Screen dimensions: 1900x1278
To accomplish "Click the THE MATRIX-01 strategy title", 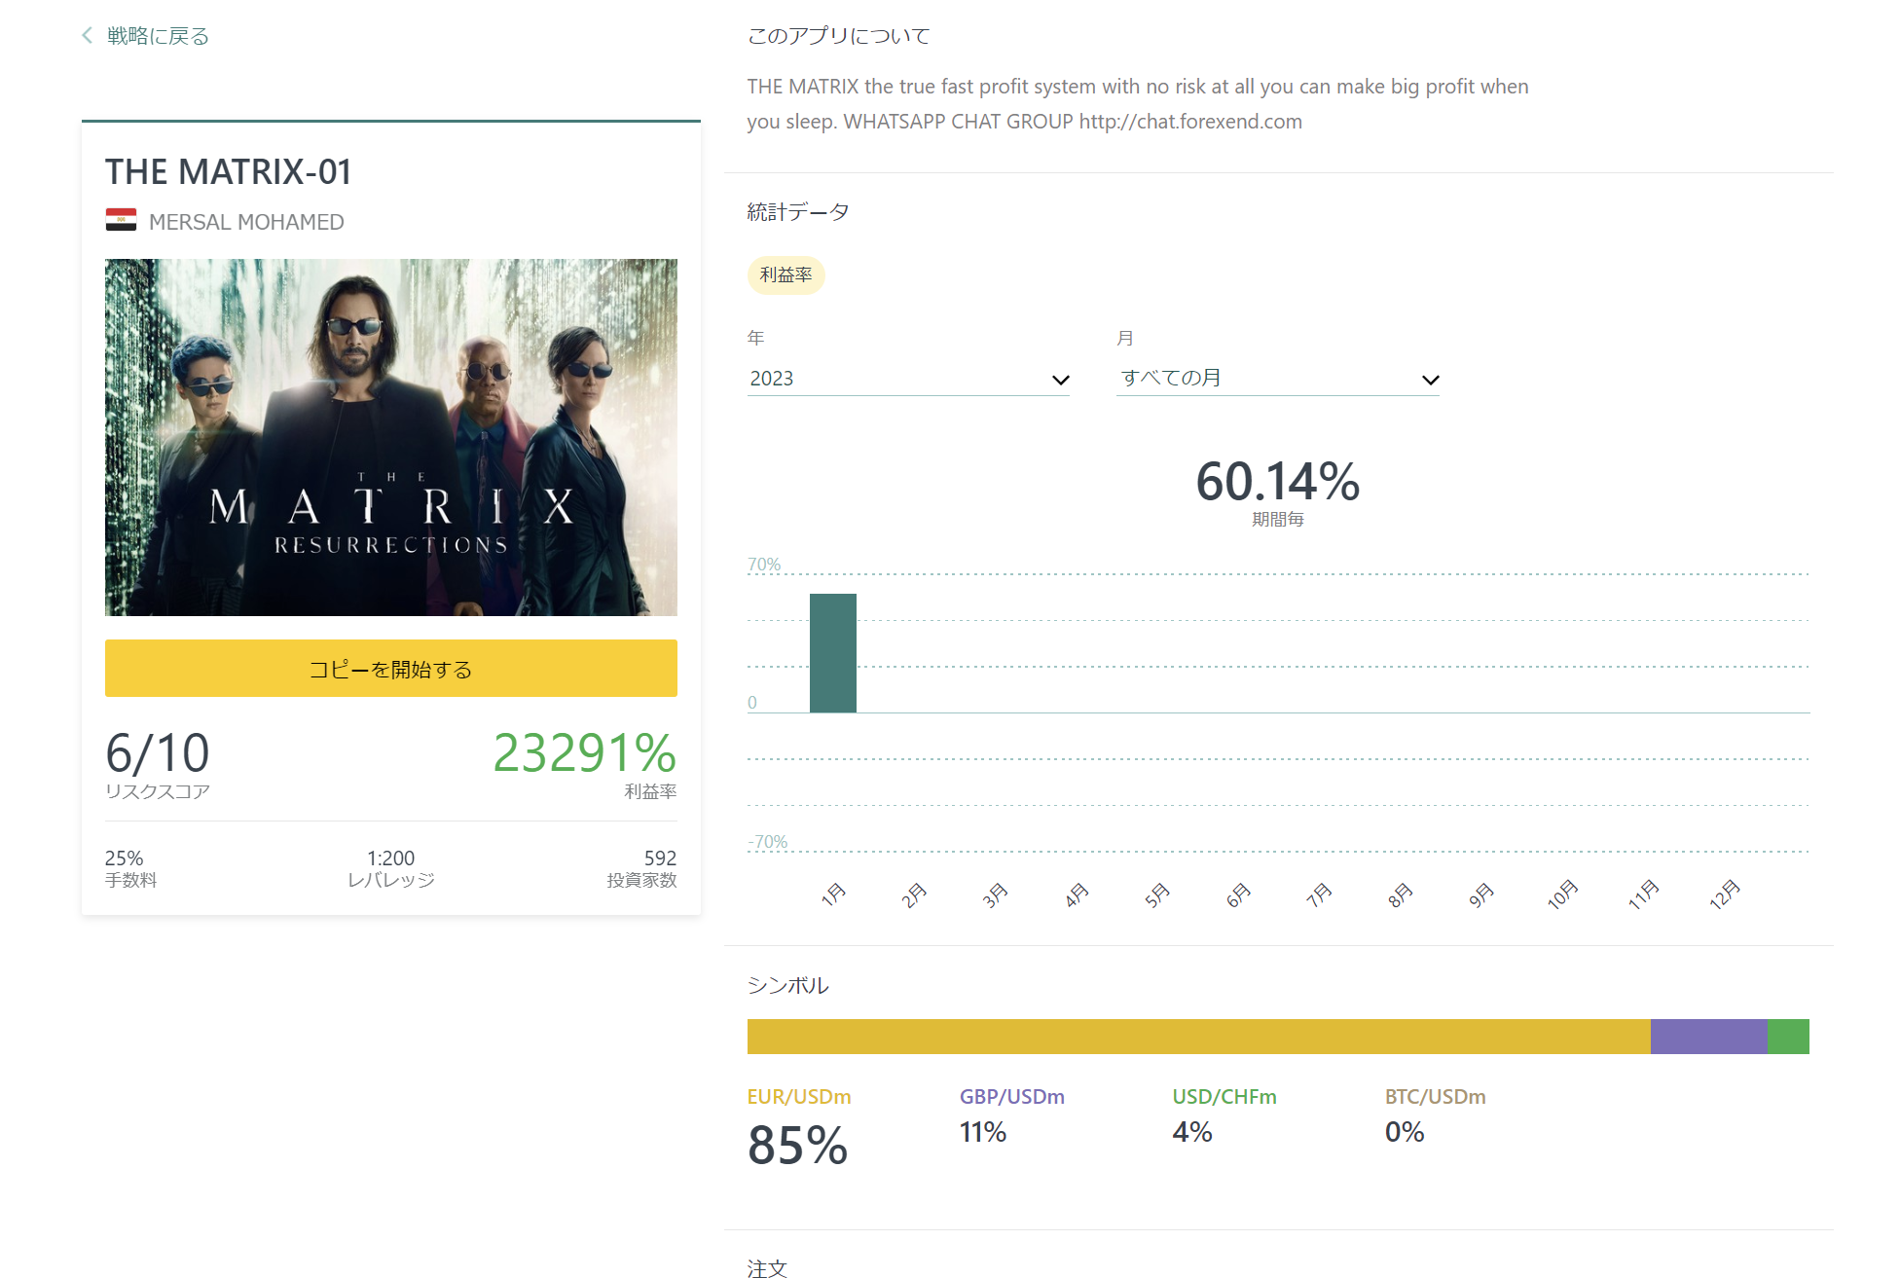I will pyautogui.click(x=229, y=172).
